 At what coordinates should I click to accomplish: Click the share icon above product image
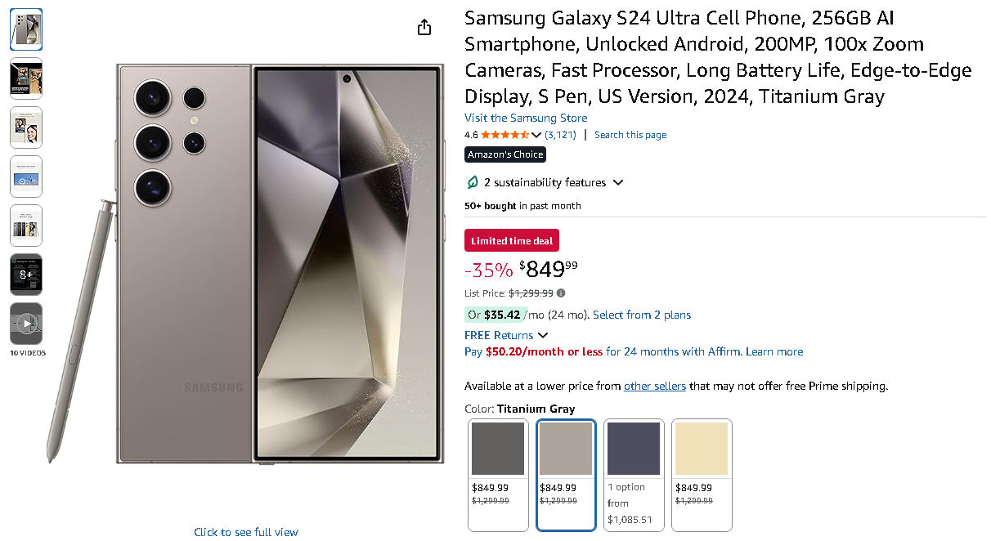pyautogui.click(x=424, y=28)
